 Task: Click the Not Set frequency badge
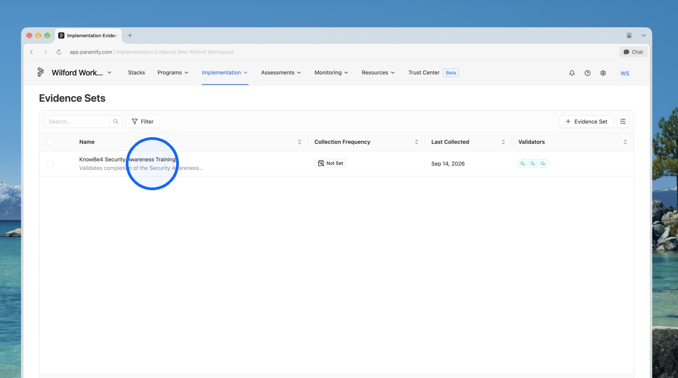(x=330, y=163)
